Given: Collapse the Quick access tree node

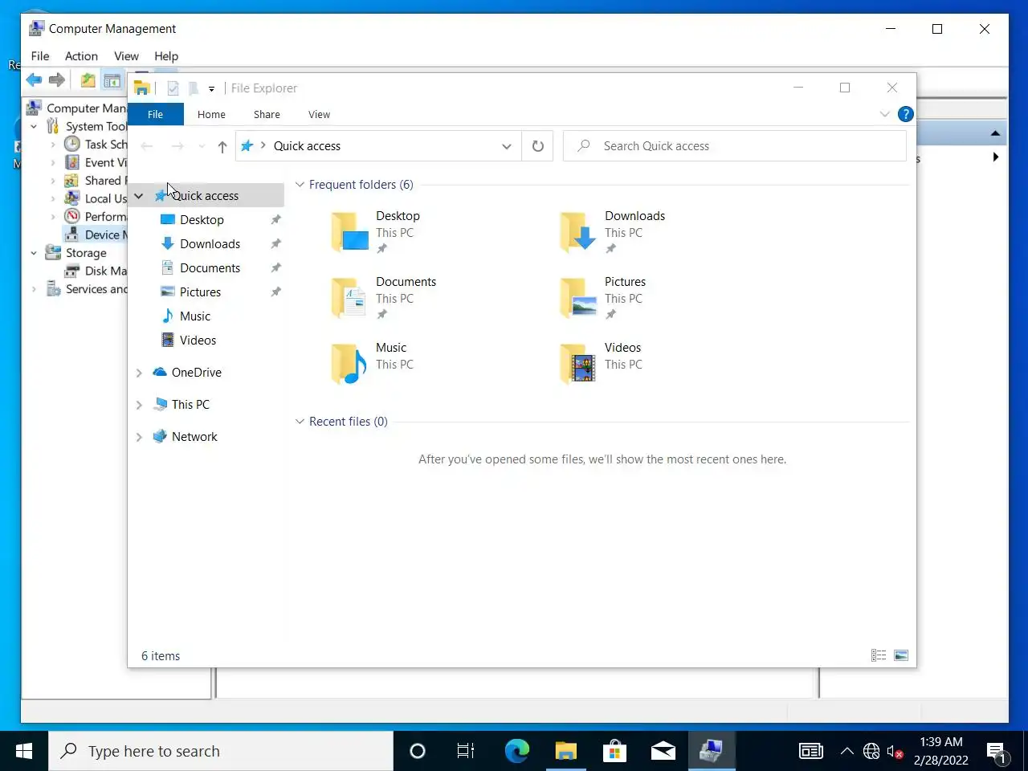Looking at the screenshot, I should click(139, 196).
